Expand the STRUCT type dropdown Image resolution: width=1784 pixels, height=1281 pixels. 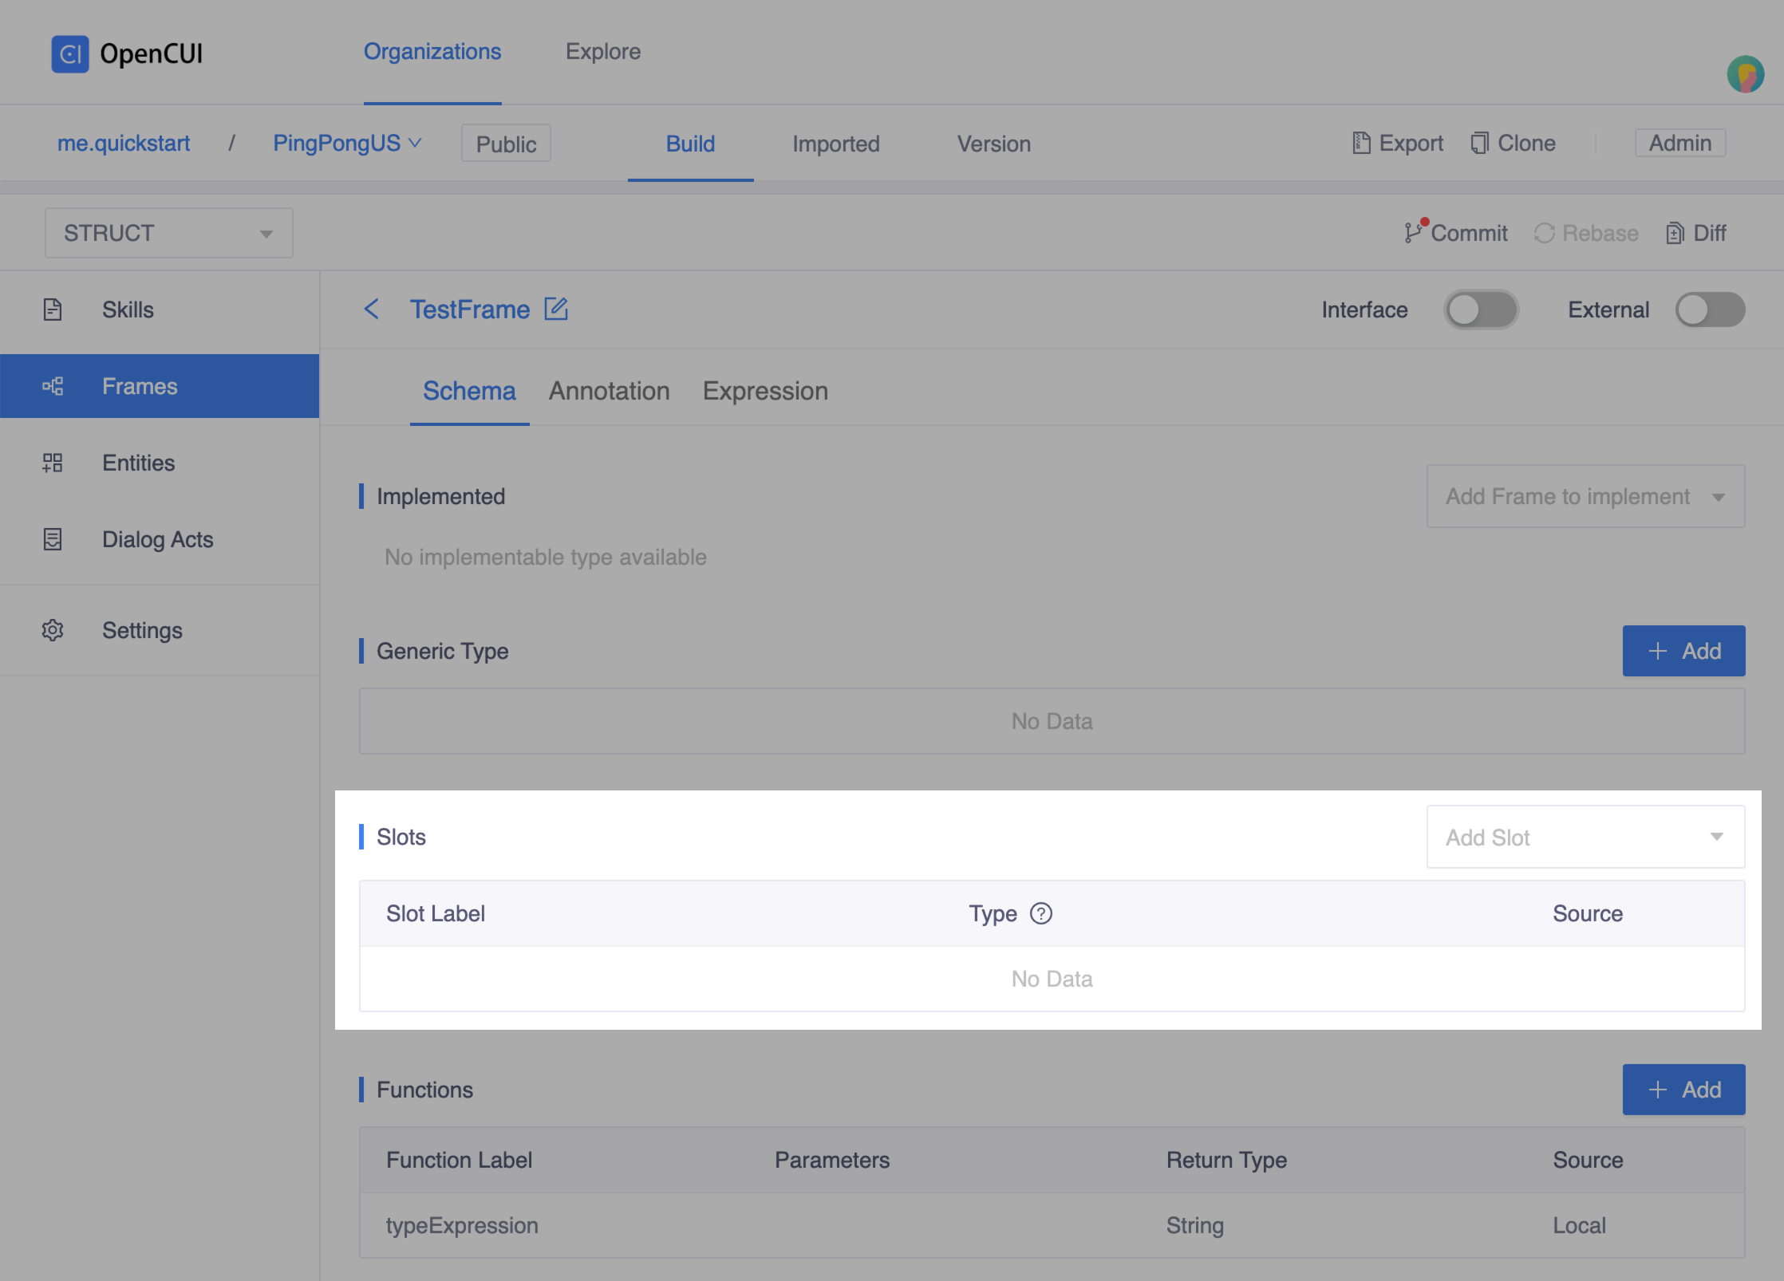tap(168, 233)
